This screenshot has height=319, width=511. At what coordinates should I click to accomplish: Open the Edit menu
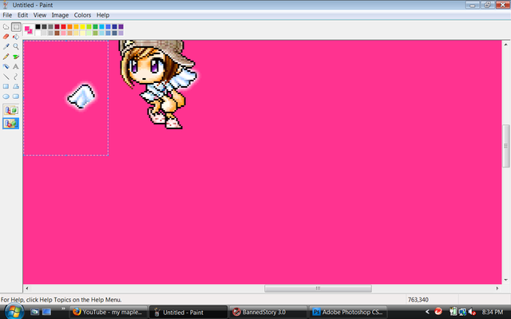coord(22,15)
